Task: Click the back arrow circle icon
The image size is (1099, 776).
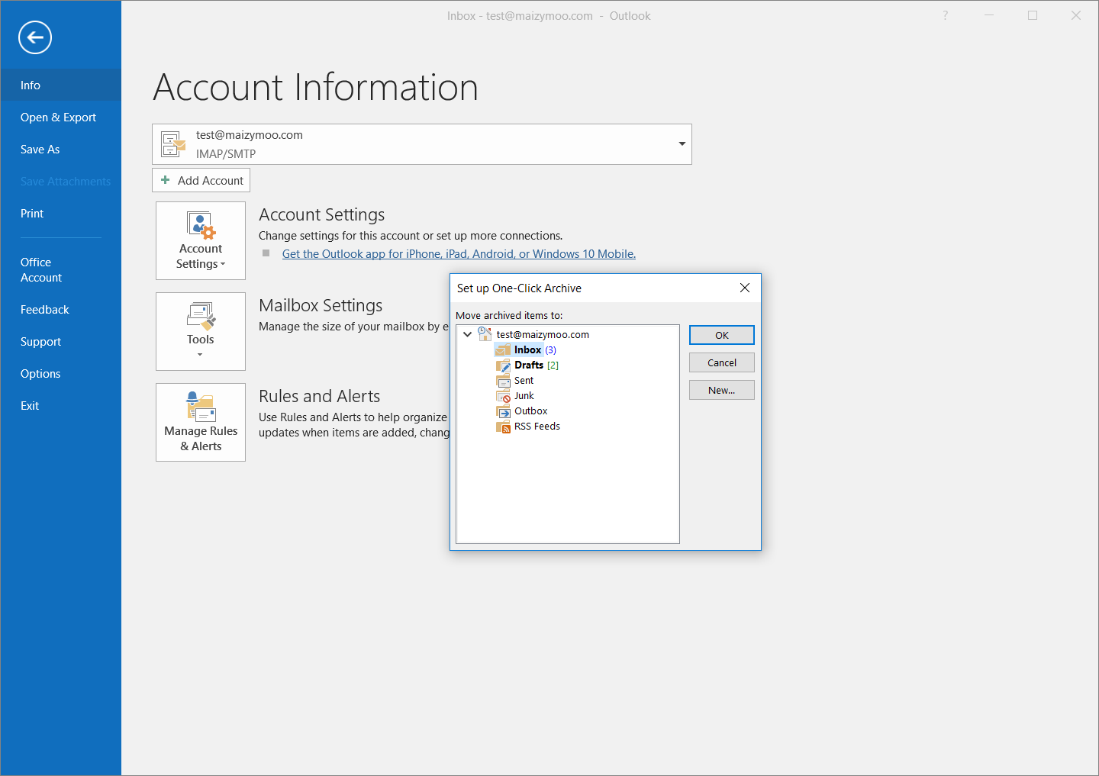Action: tap(35, 37)
